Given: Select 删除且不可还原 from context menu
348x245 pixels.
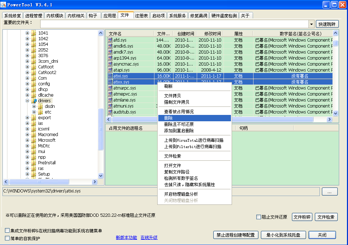Looking at the screenshot, I should 179,124.
